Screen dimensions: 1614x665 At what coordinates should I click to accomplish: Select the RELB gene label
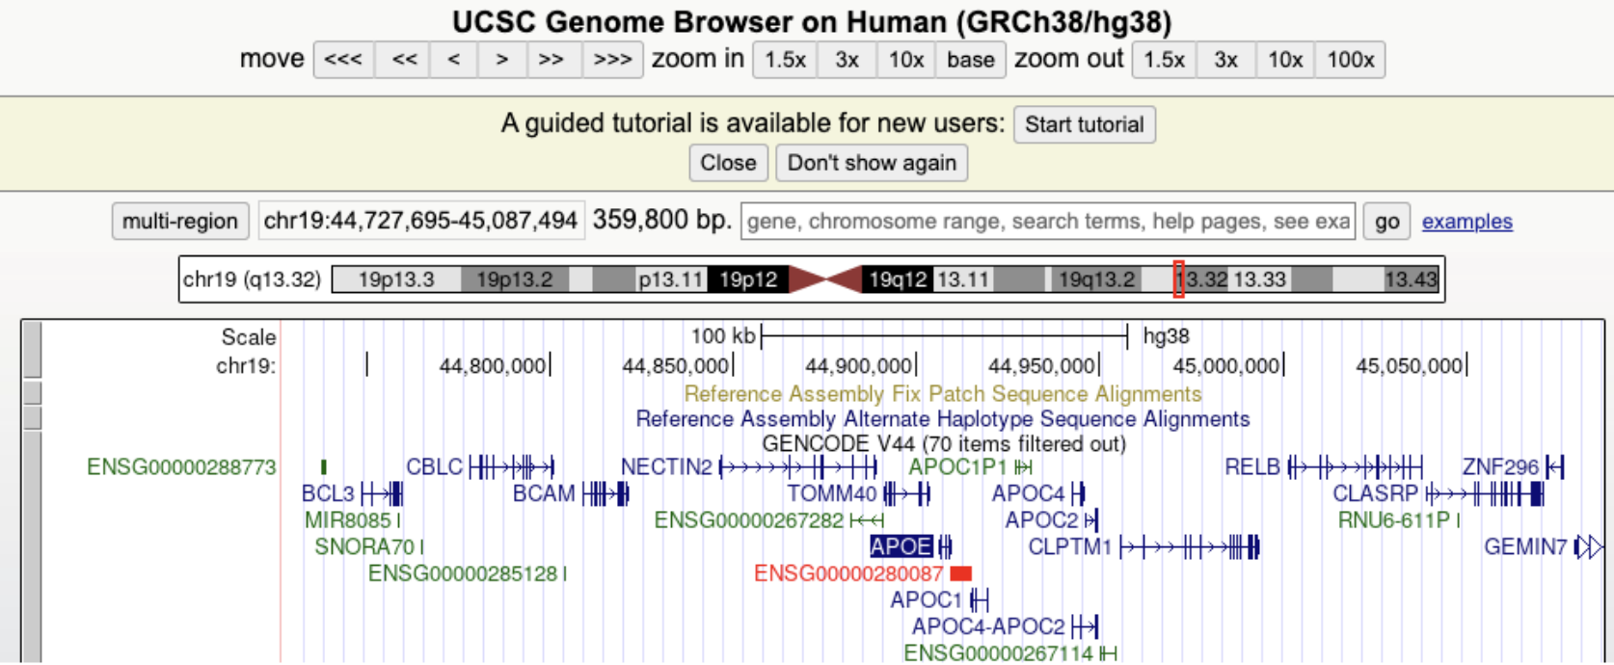coord(1252,467)
